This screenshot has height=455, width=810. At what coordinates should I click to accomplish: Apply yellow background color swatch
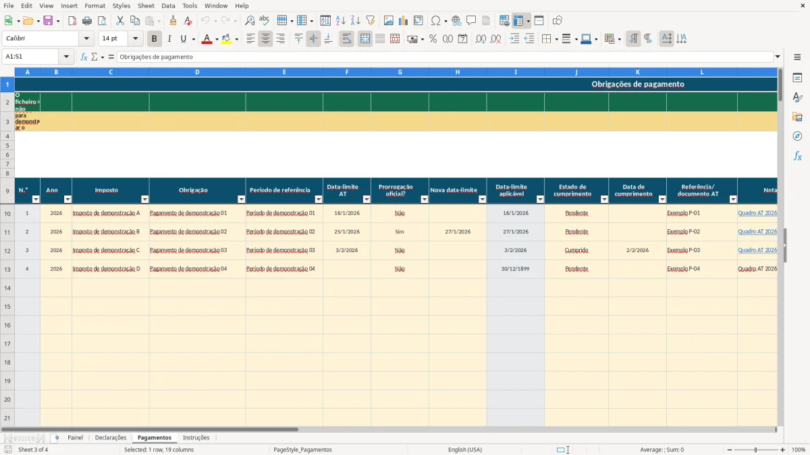(227, 39)
